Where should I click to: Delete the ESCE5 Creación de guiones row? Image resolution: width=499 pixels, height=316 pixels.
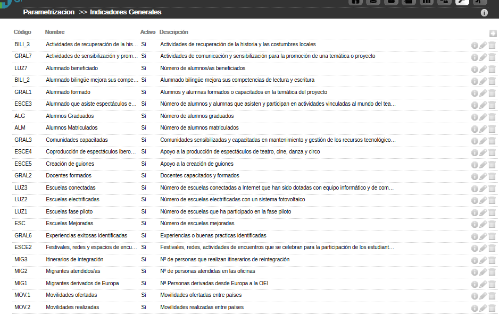click(x=492, y=165)
